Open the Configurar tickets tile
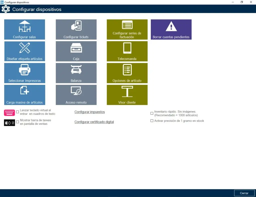256x197 pixels. (x=76, y=29)
